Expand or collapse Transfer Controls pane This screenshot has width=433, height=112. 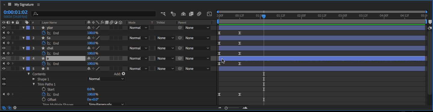pos(9,107)
